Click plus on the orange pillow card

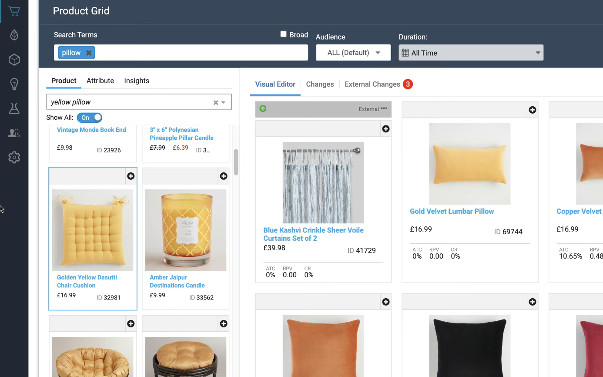(x=385, y=302)
